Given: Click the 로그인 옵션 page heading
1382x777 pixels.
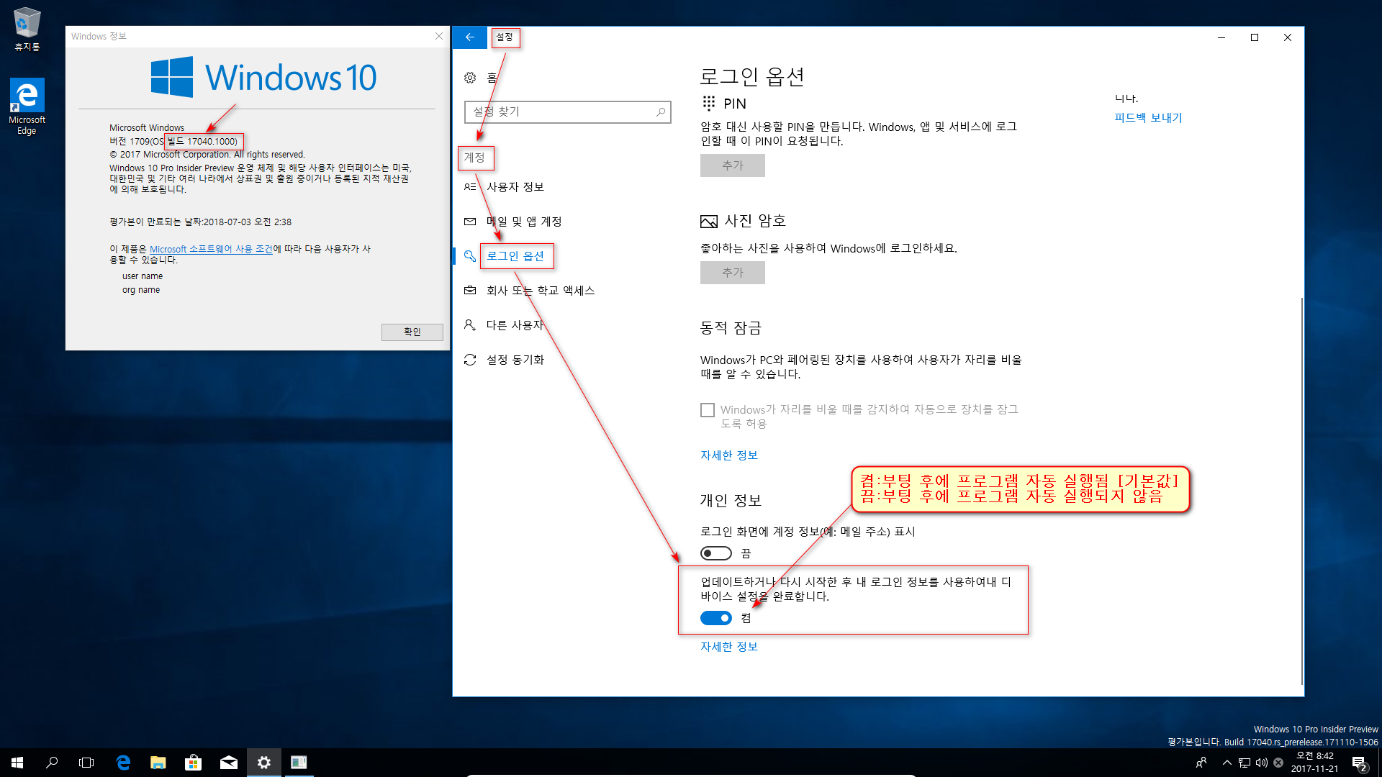Looking at the screenshot, I should tap(752, 76).
